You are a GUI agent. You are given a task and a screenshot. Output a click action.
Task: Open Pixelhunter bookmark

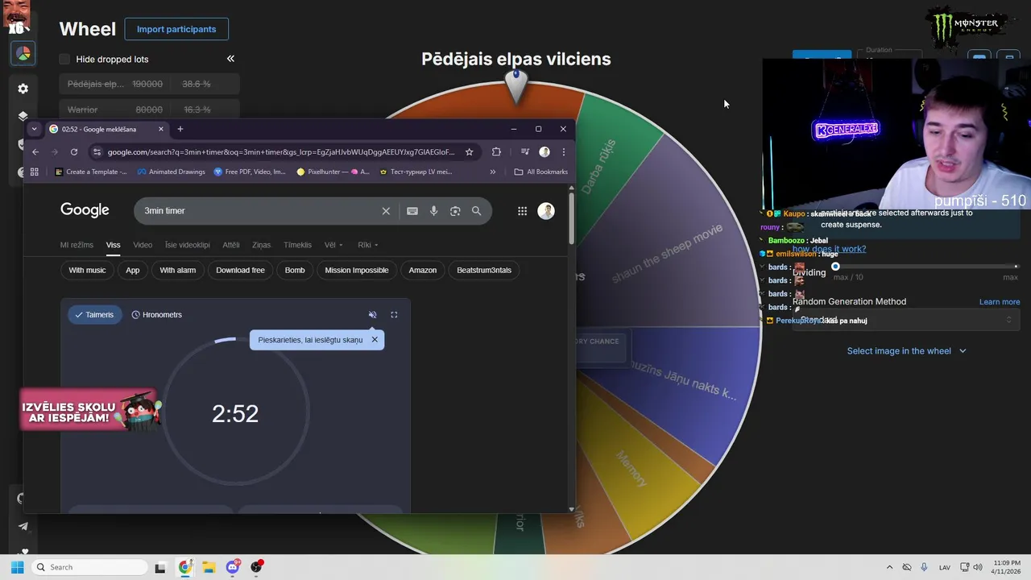pos(333,172)
